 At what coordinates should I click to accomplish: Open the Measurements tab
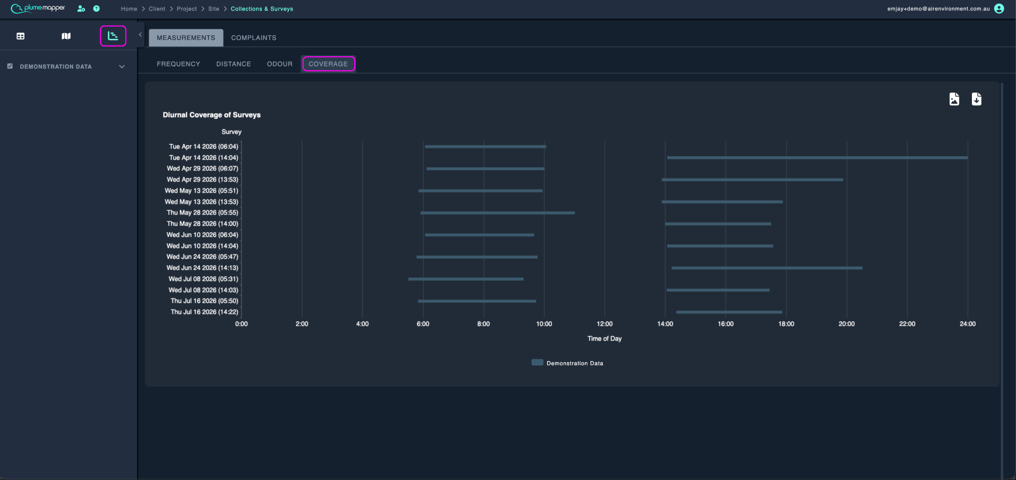coord(186,38)
